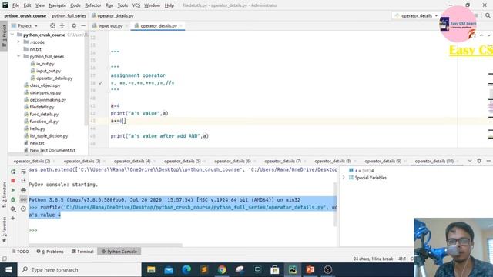Rerun the Python console
Screen dimensions: 493x277
[13, 172]
